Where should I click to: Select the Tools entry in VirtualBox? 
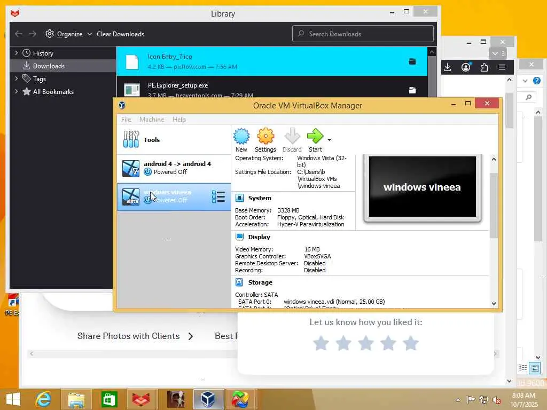(174, 140)
